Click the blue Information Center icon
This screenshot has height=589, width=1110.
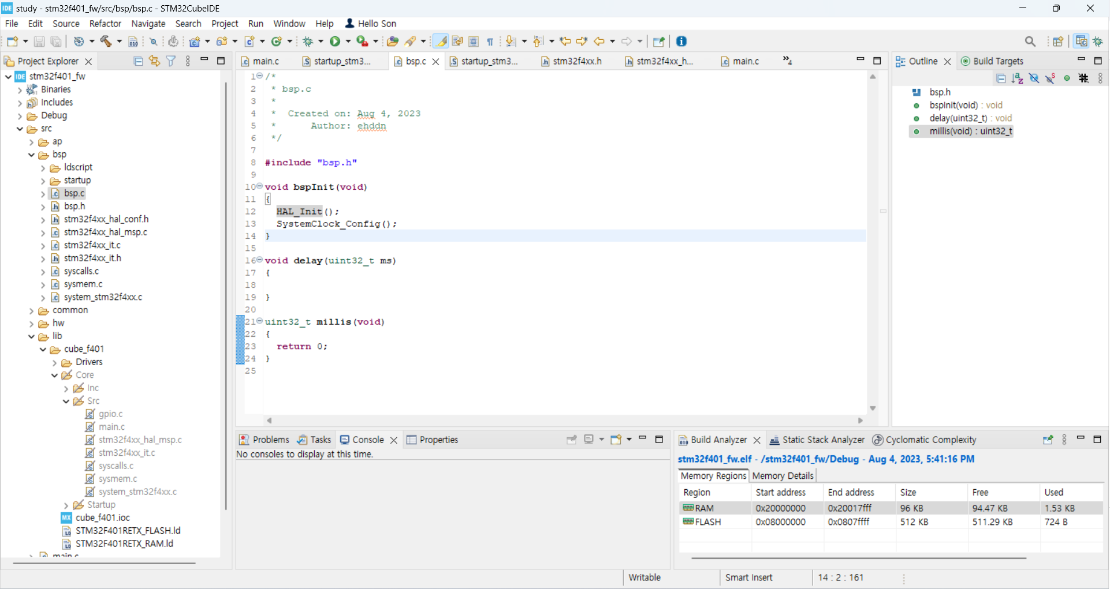pos(681,42)
